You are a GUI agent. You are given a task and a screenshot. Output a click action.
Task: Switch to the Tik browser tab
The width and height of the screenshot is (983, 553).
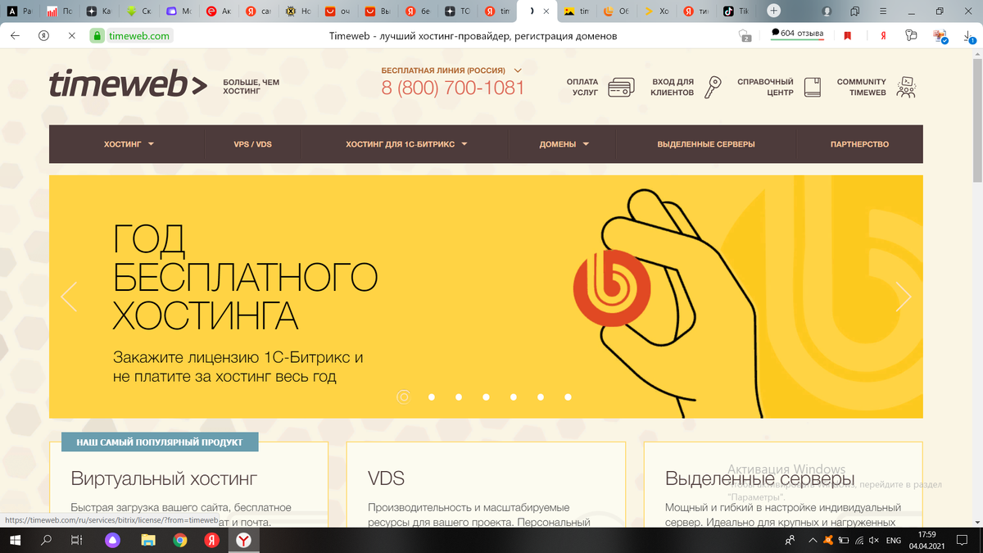pos(736,11)
